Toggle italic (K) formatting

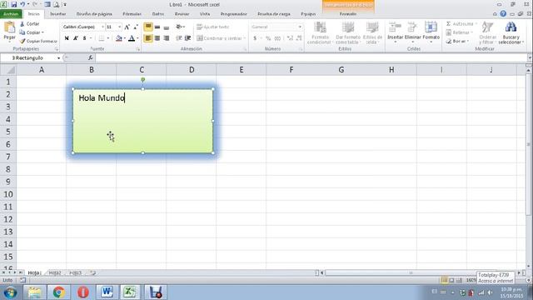[76, 38]
